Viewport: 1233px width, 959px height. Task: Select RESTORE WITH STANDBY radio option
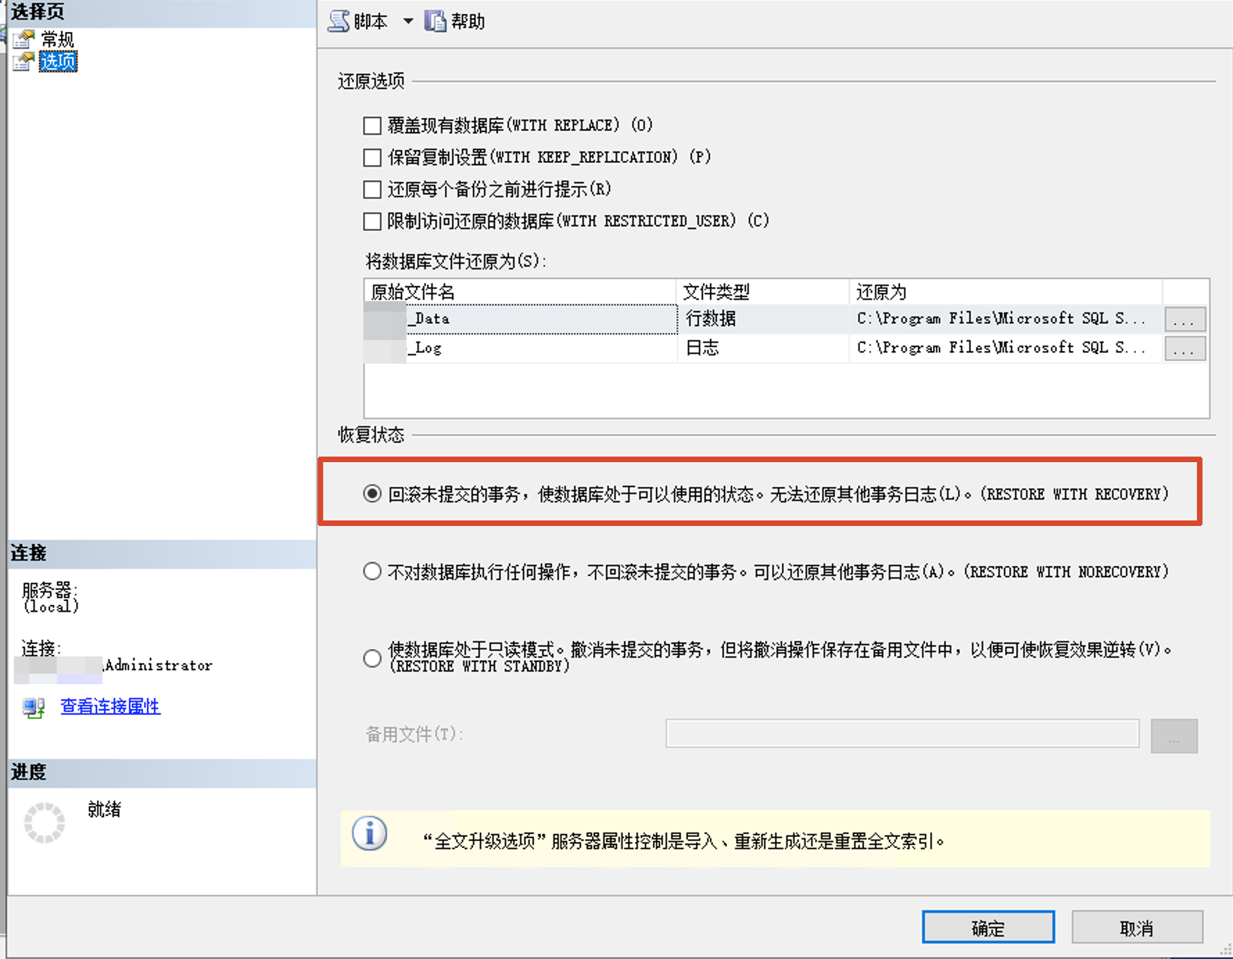point(372,658)
